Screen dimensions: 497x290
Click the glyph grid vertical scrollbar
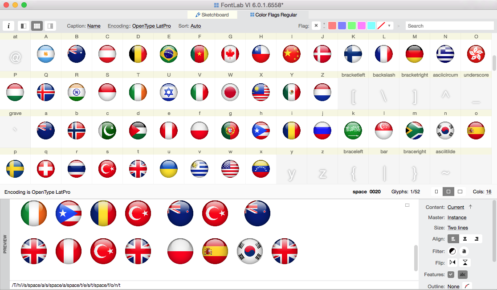494,63
